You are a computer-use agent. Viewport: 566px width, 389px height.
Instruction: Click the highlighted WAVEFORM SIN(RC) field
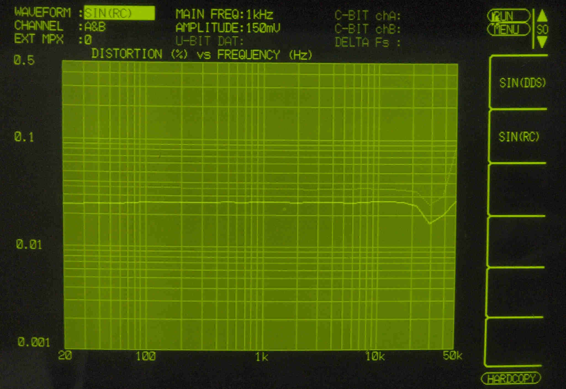point(119,13)
